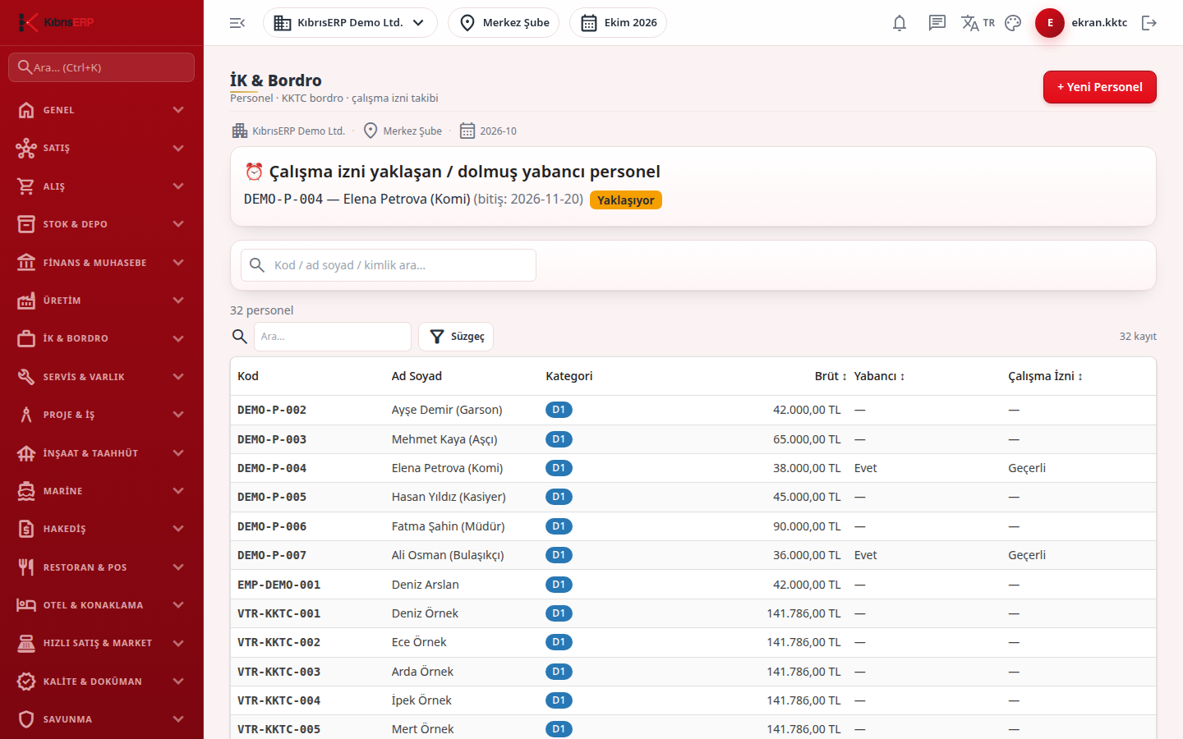Open the theme palette icon
The height and width of the screenshot is (739, 1183).
pyautogui.click(x=1013, y=23)
